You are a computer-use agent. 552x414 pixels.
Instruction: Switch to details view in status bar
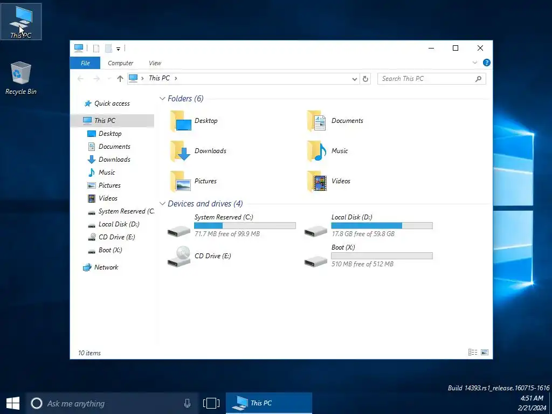tap(473, 352)
